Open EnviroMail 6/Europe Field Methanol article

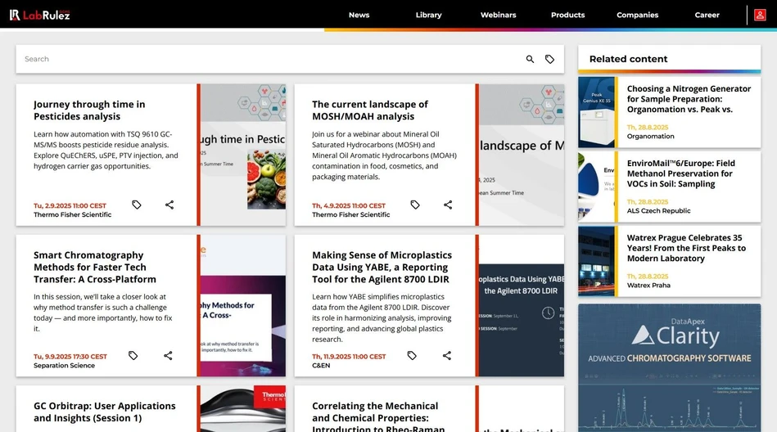pyautogui.click(x=681, y=173)
